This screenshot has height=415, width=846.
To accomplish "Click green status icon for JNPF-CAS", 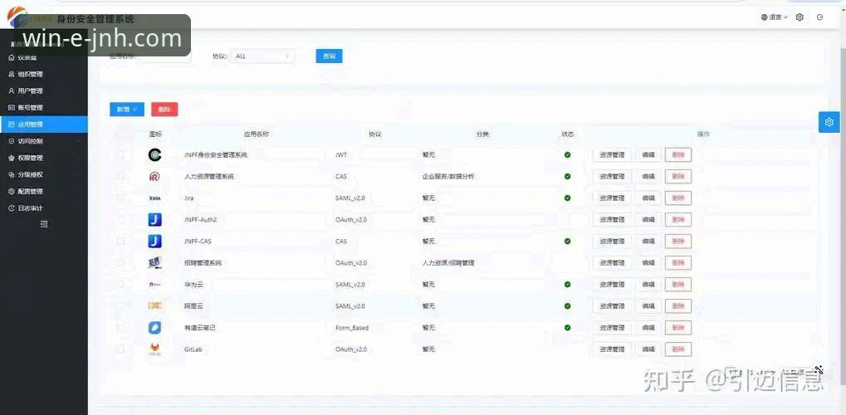I will [x=567, y=242].
